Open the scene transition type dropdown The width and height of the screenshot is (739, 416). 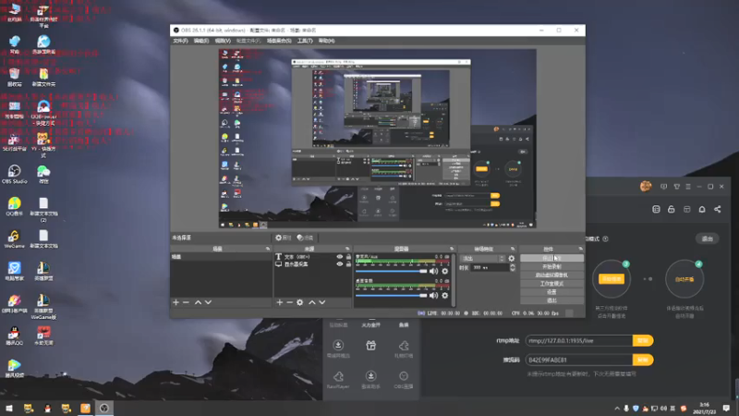[x=482, y=259]
